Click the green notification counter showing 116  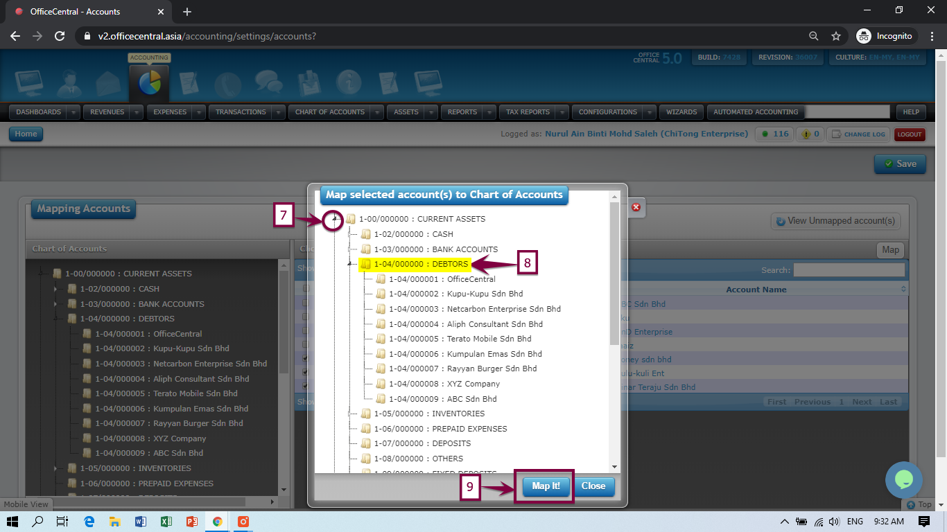click(775, 134)
